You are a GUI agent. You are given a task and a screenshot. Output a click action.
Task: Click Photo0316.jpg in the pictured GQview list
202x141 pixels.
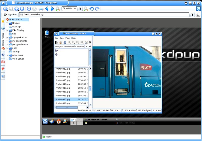tap(63, 84)
